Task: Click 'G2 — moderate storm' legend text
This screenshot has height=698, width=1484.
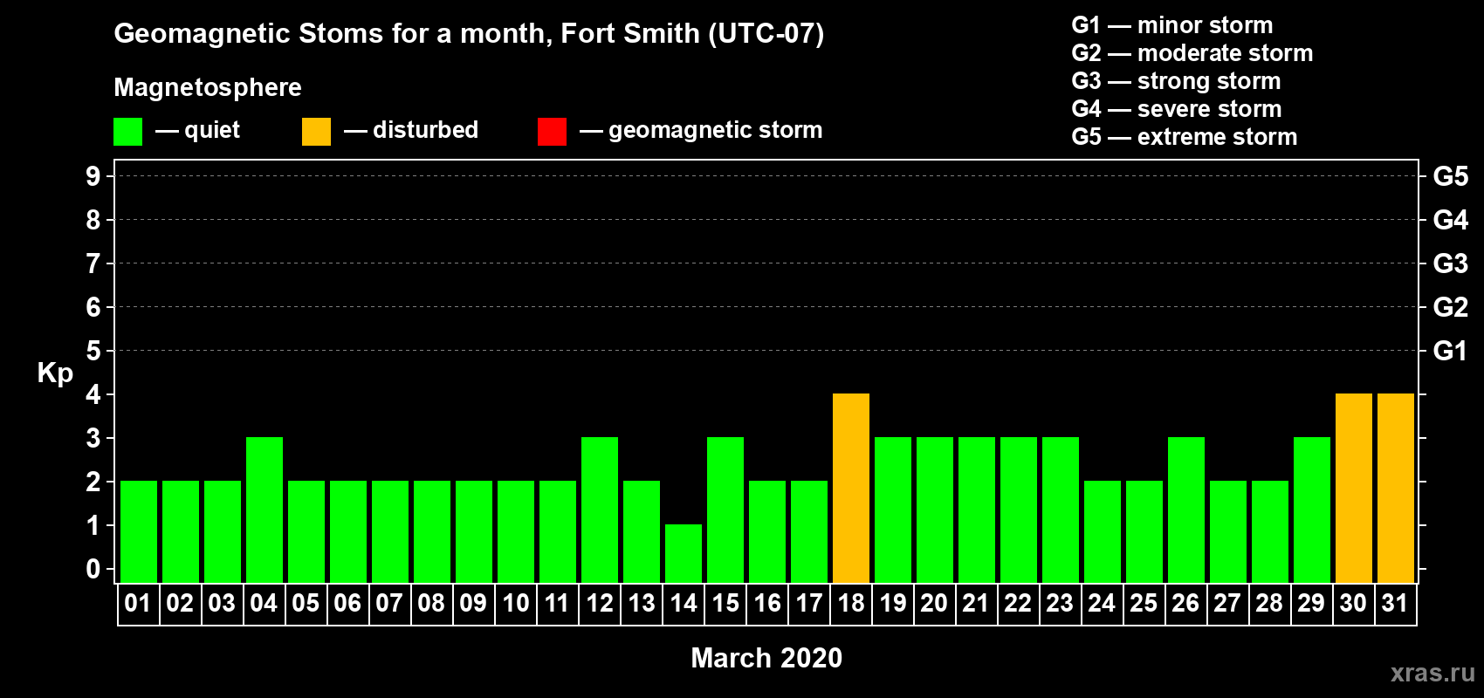Action: pos(1192,53)
